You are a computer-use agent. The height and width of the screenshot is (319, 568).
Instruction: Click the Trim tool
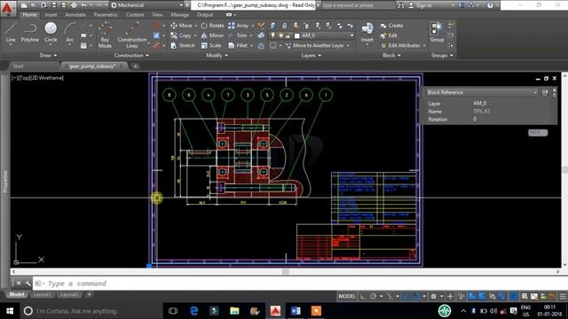coord(238,35)
